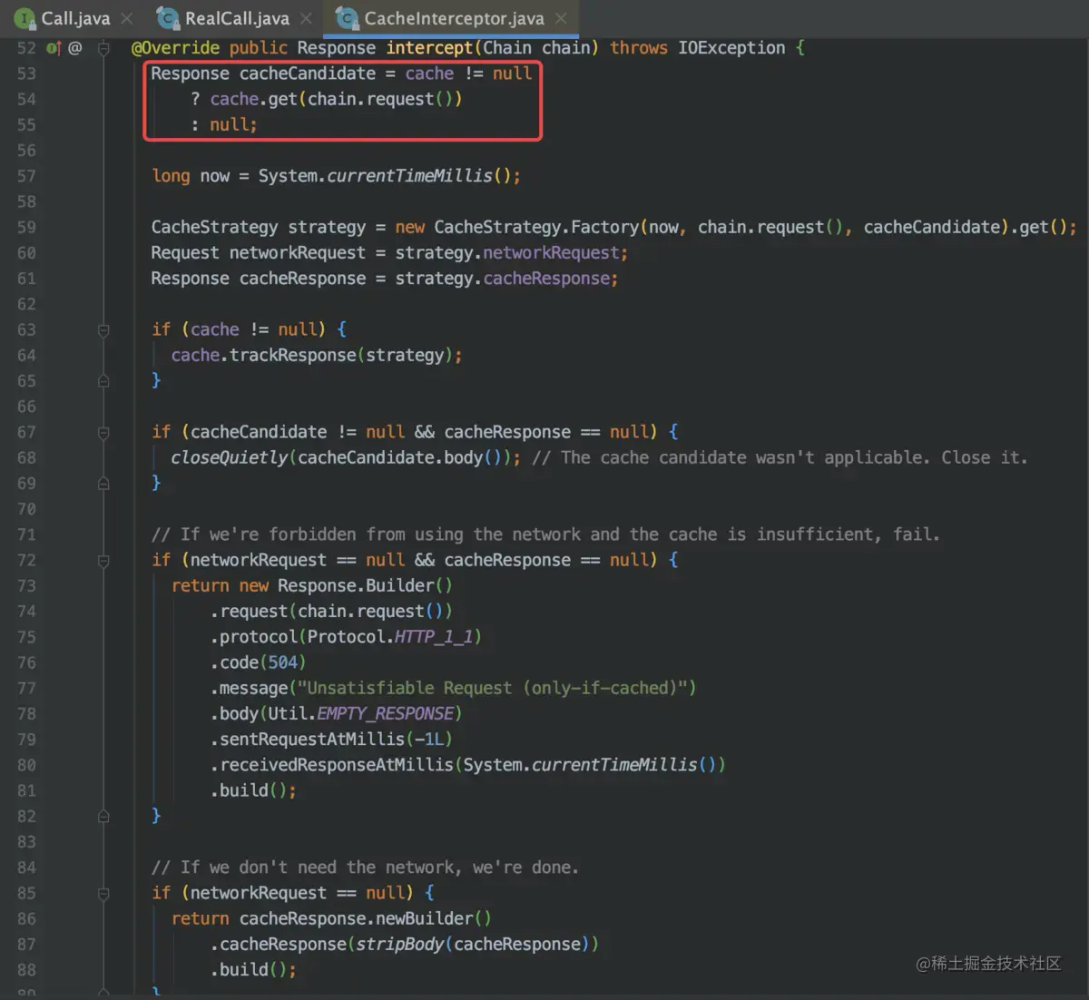The height and width of the screenshot is (1000, 1089).
Task: Click '.build();' on line 81
Action: 254,791
